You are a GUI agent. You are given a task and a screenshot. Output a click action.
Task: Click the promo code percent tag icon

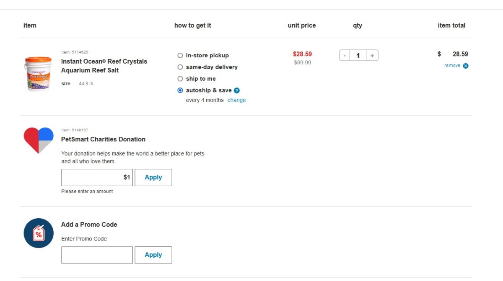click(39, 233)
